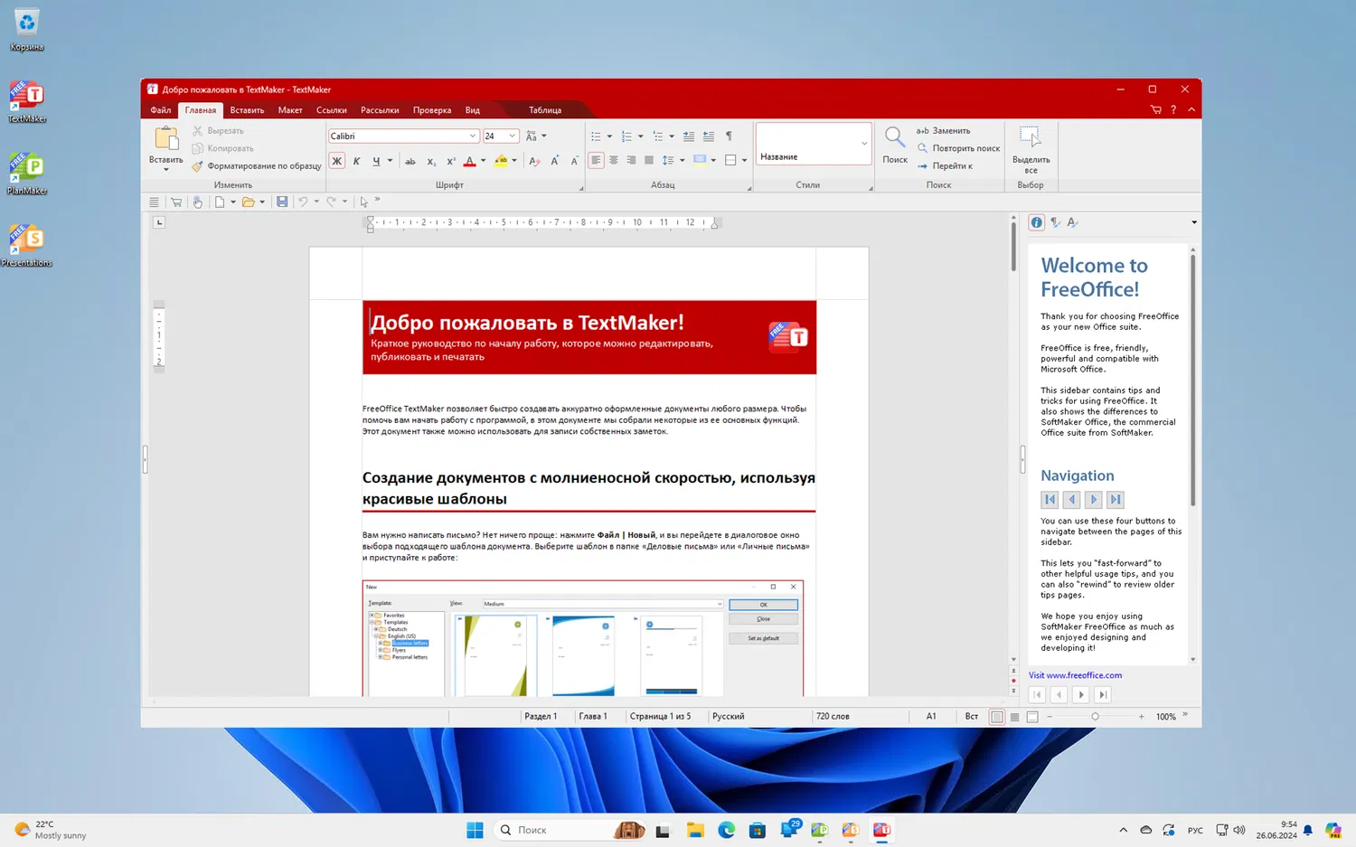Click the Поиск magnifier icon
Viewport: 1356px width, 847px height.
pyautogui.click(x=894, y=138)
